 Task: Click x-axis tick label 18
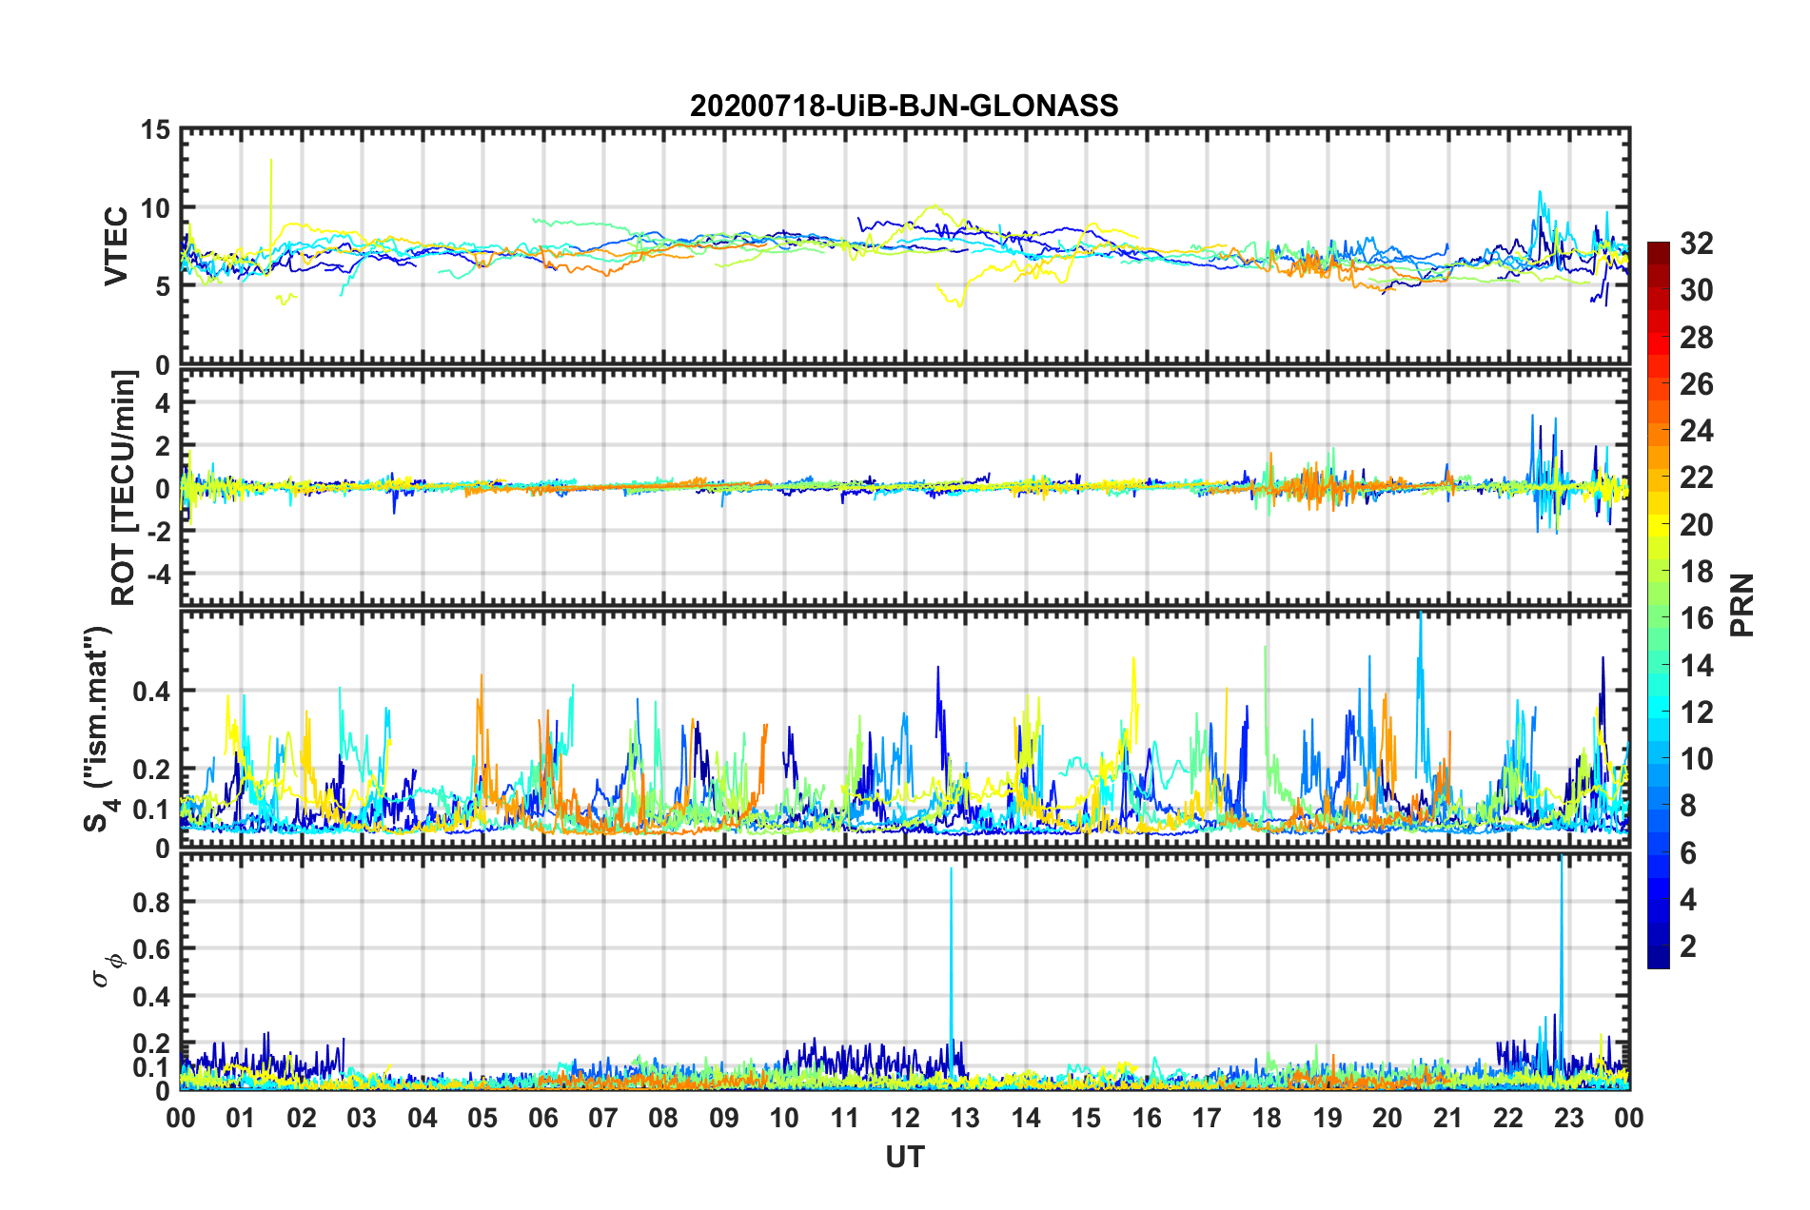(x=1268, y=1118)
